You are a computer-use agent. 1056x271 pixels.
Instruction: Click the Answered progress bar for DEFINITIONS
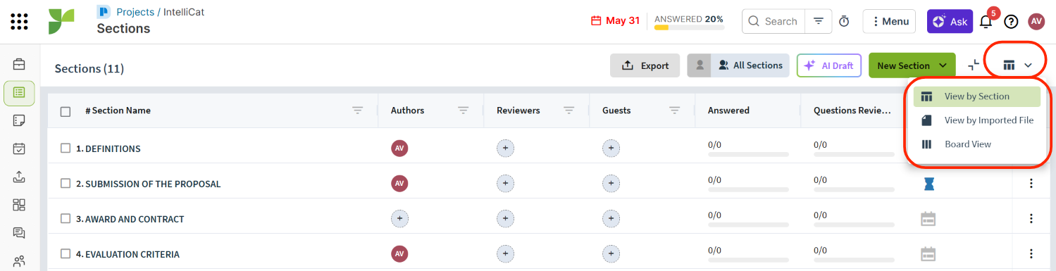tap(748, 153)
